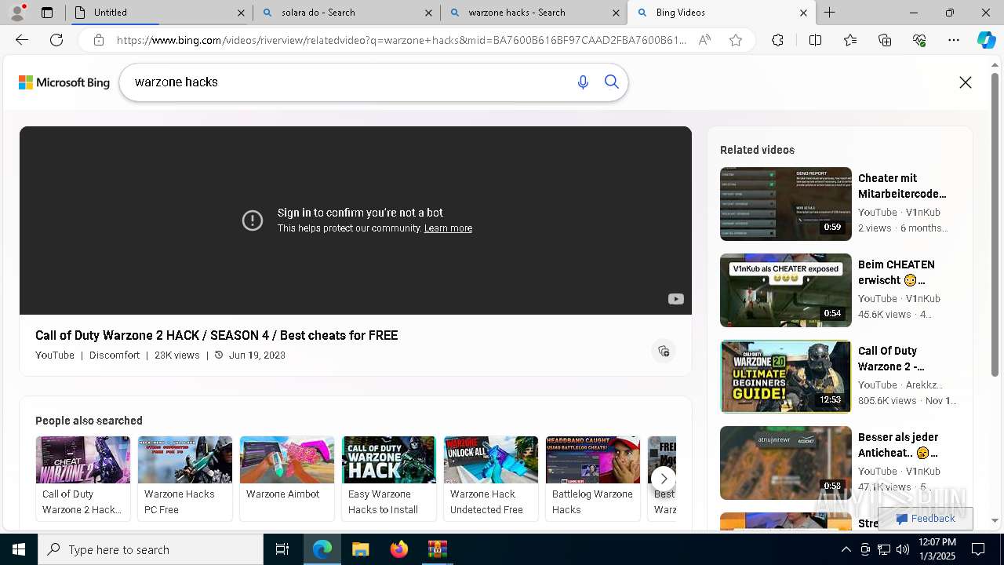Click the magnifier search icon
This screenshot has height=565, width=1004.
click(x=612, y=82)
